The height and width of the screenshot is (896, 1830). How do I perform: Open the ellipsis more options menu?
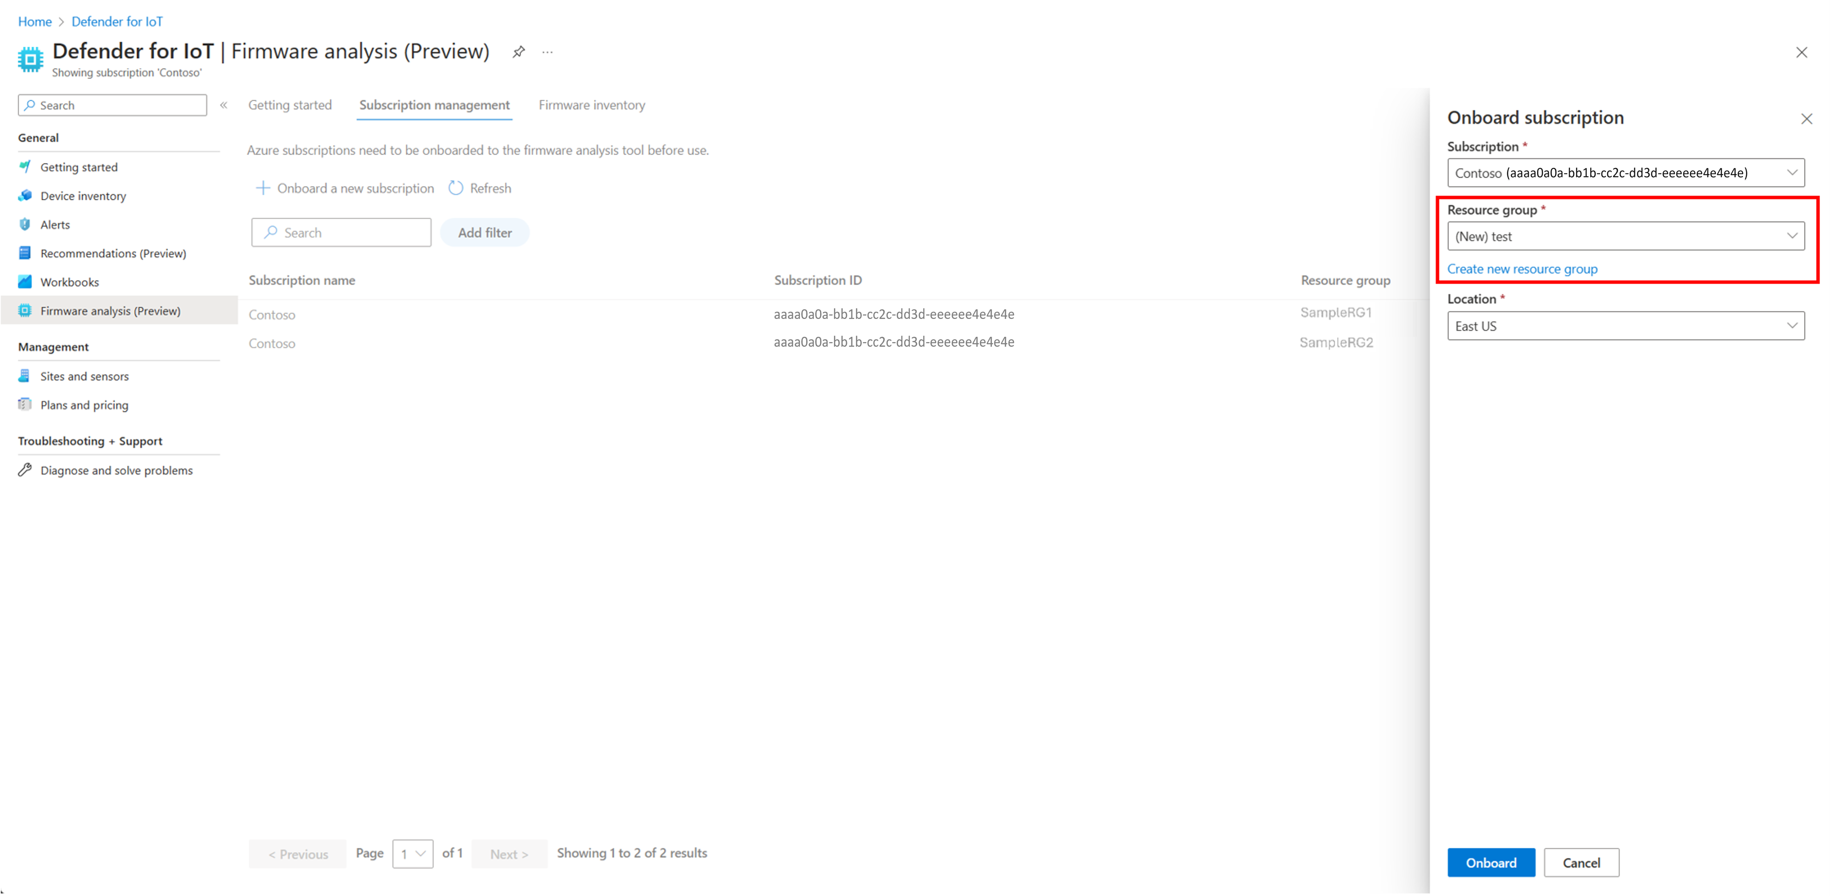click(x=547, y=52)
